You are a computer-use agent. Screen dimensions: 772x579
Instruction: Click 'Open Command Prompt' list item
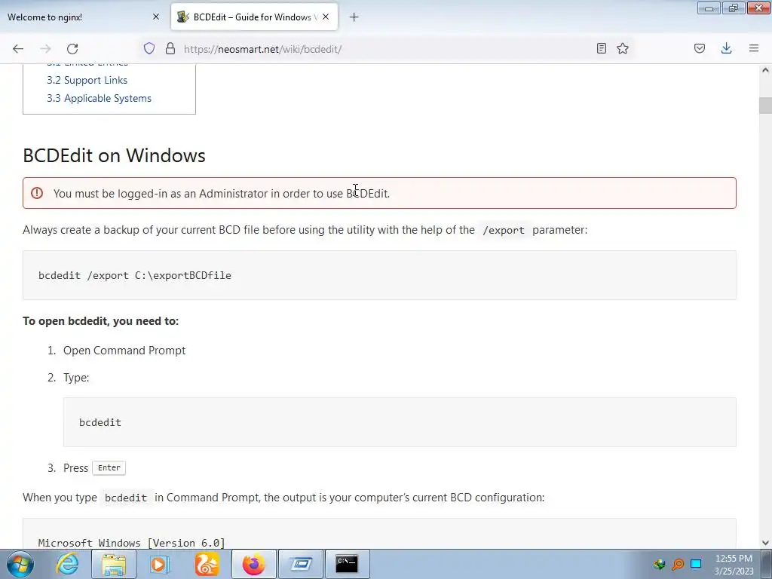(x=124, y=351)
